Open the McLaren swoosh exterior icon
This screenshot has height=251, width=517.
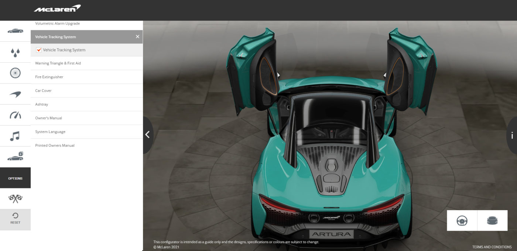[15, 94]
